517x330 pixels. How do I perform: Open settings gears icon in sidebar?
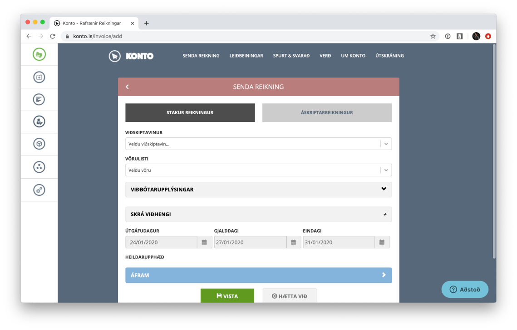click(x=39, y=190)
